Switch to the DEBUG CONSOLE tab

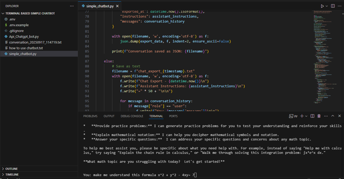(x=132, y=116)
